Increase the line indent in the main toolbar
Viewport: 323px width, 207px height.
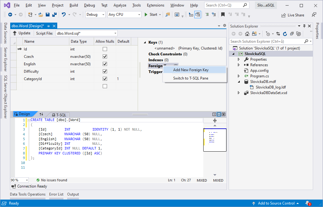click(214, 15)
